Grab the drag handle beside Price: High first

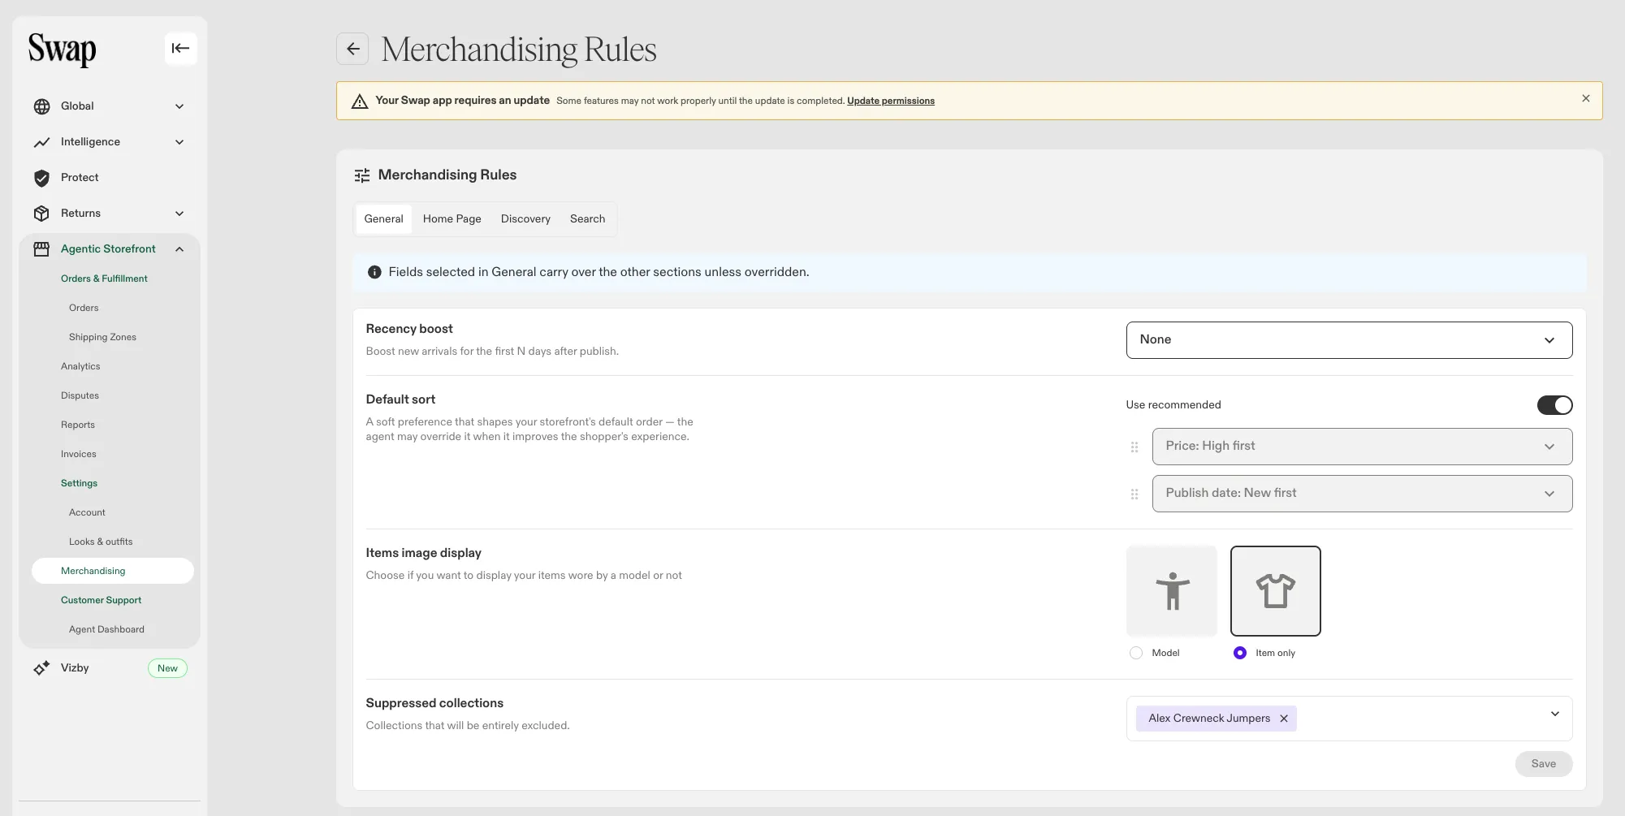(x=1134, y=447)
